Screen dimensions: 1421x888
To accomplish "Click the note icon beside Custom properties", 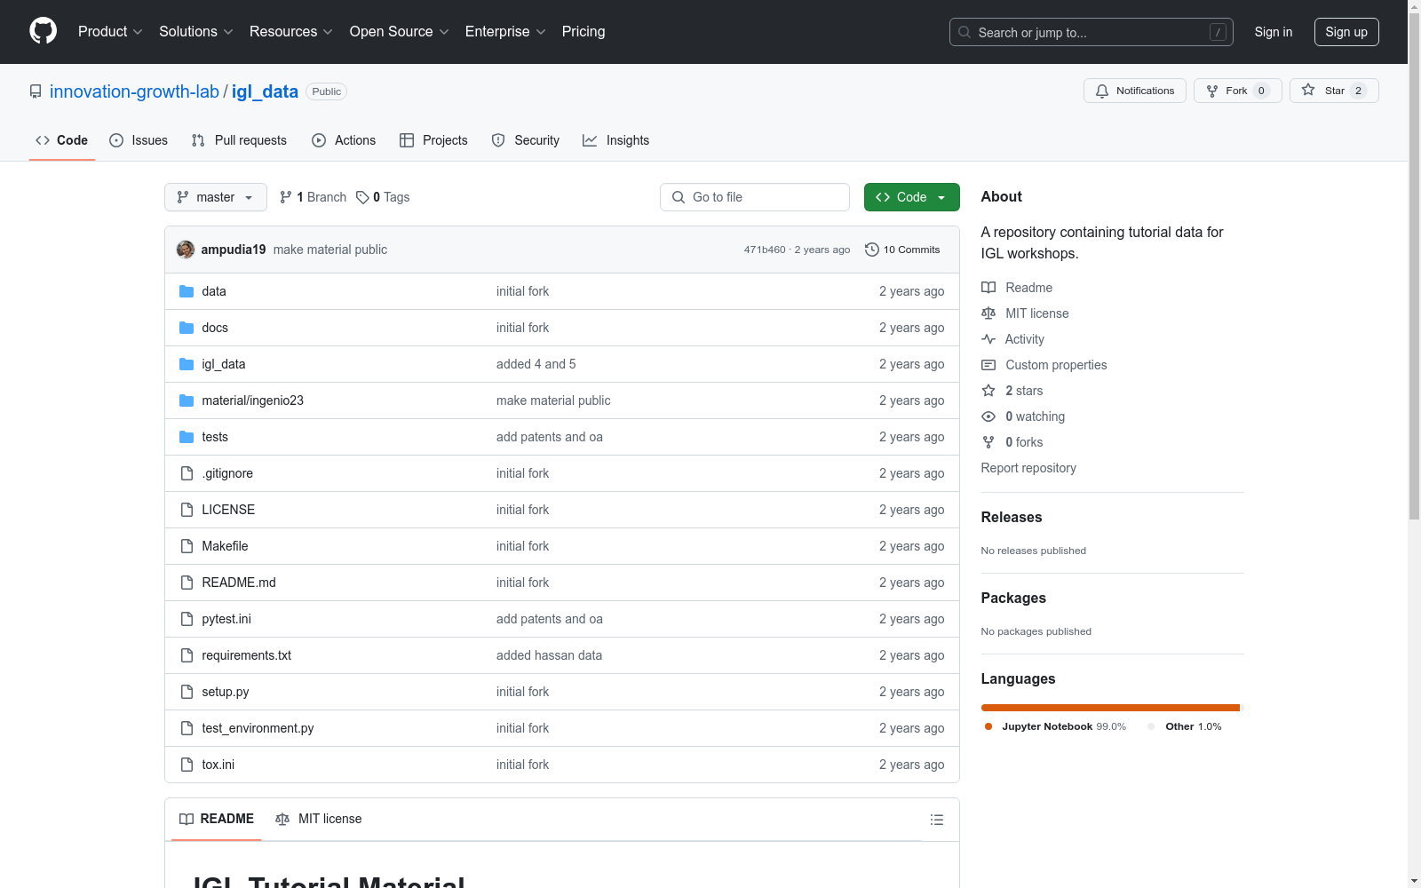I will (x=988, y=365).
